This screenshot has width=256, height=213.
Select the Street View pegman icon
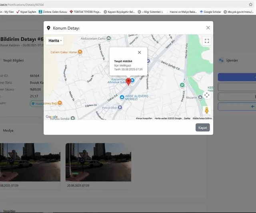pyautogui.click(x=207, y=110)
